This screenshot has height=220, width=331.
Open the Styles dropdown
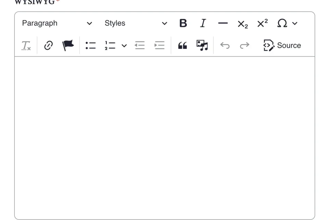point(134,23)
